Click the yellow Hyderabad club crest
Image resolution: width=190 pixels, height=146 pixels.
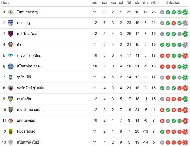11,131
